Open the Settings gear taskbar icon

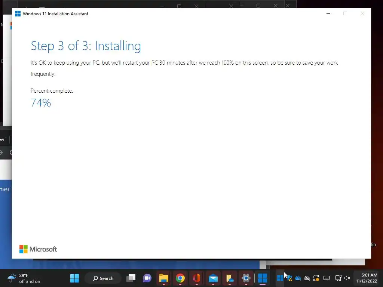(246, 278)
